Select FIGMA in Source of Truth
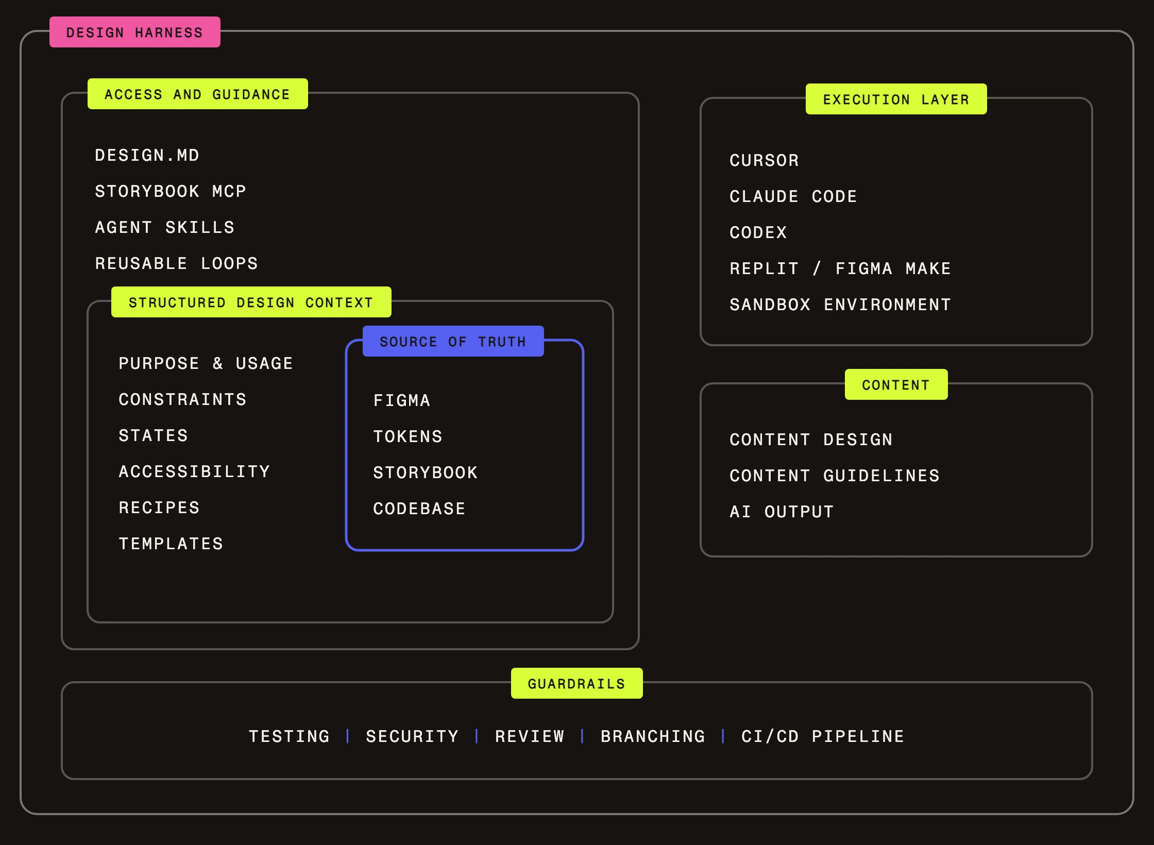The height and width of the screenshot is (845, 1154). point(402,400)
